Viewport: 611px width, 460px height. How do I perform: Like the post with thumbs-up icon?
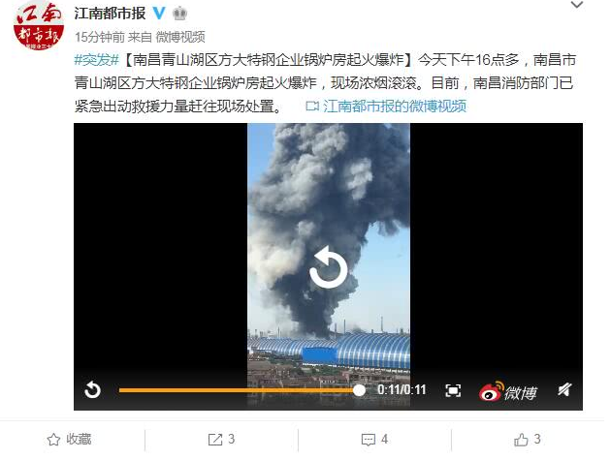tap(528, 440)
